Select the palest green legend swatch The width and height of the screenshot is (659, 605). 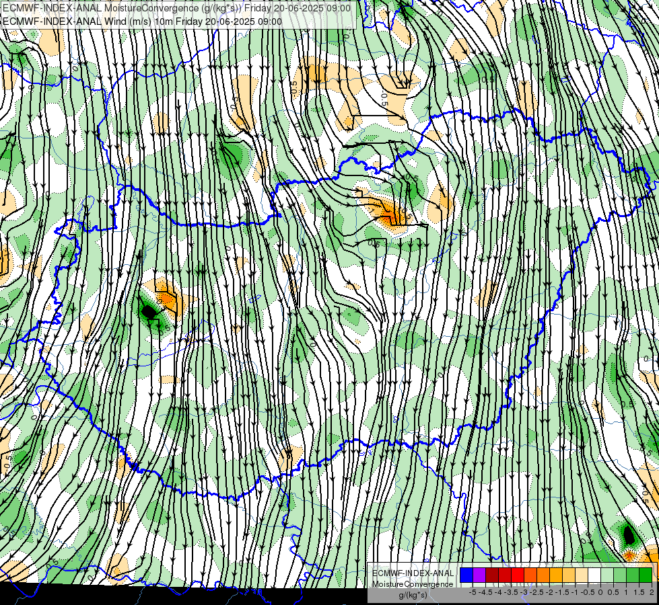tap(607, 575)
